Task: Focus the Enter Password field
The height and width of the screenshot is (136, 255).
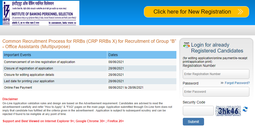Action: tap(216, 92)
